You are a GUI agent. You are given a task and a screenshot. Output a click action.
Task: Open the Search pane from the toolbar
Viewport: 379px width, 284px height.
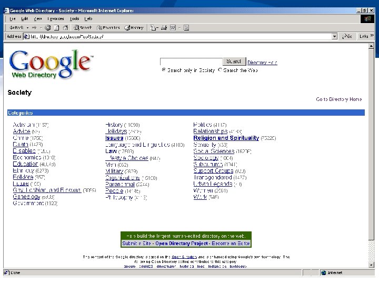coord(83,28)
